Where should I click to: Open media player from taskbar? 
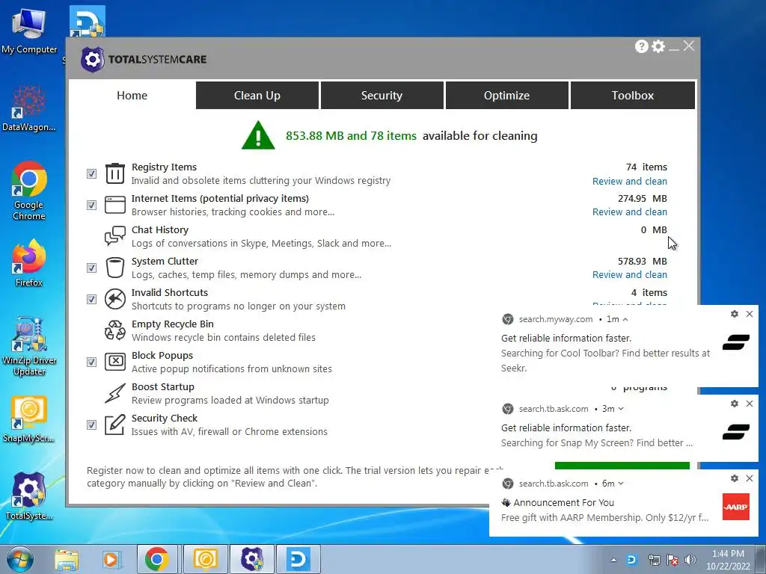111,560
